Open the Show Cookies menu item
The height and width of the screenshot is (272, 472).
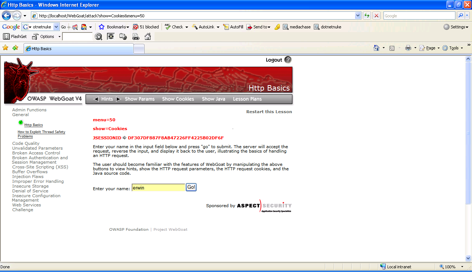pyautogui.click(x=178, y=99)
